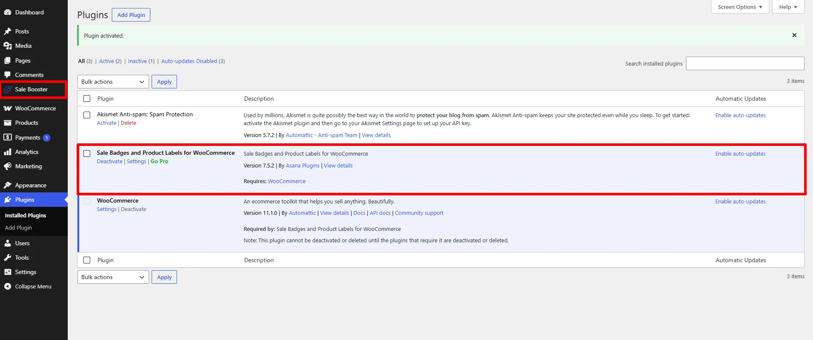Open the Automattic author link for WooCommerce
The width and height of the screenshot is (813, 340).
[302, 213]
